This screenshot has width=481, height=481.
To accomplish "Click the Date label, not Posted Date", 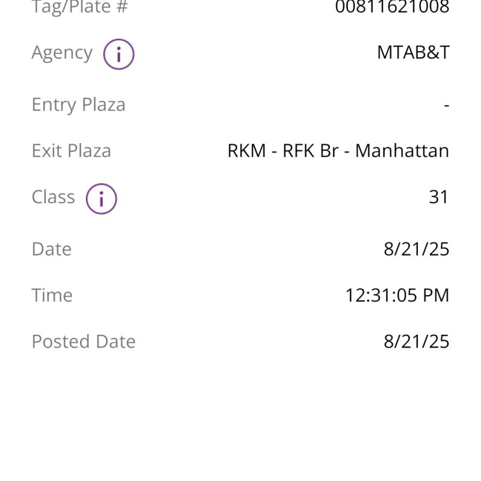I will [x=51, y=249].
